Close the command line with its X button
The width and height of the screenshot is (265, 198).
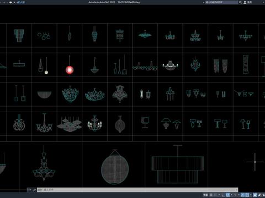click(30, 190)
